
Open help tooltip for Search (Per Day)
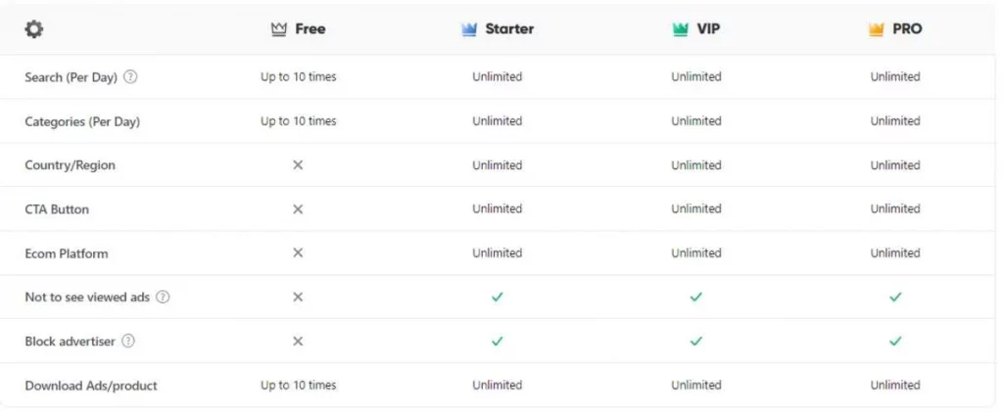pyautogui.click(x=130, y=76)
